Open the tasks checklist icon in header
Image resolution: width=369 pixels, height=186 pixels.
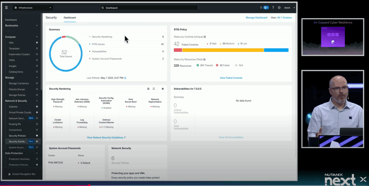261,8
